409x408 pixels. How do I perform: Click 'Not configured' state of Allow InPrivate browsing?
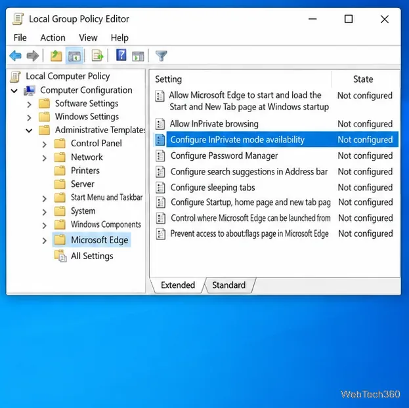tap(365, 124)
